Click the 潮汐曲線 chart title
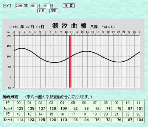This screenshot has width=148, height=127. [x=69, y=26]
